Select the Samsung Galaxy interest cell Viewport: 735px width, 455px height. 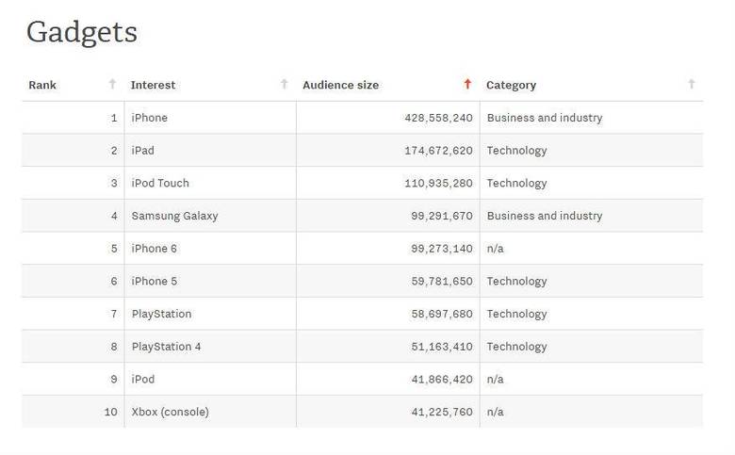(x=174, y=216)
